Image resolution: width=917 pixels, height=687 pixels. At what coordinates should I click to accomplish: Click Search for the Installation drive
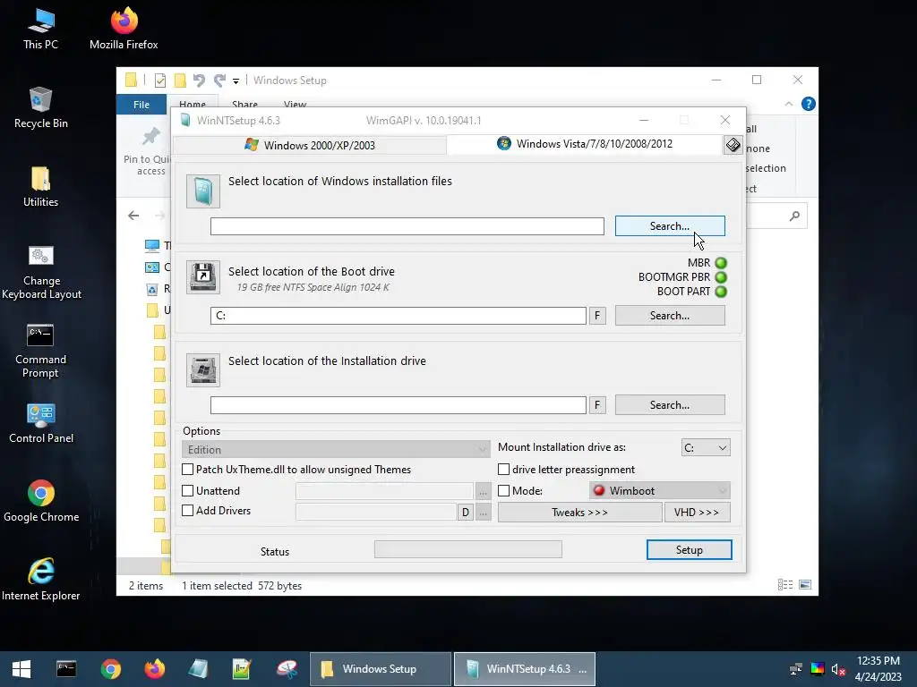click(x=670, y=405)
